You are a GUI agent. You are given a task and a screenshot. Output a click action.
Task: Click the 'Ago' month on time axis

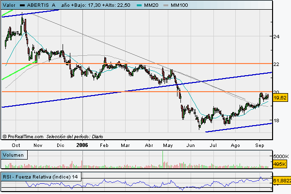pos(235,145)
